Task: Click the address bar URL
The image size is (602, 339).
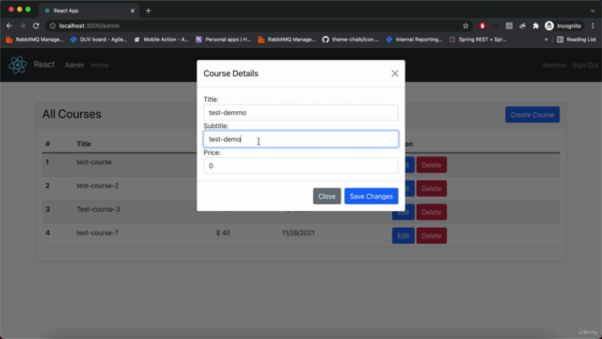Action: coord(89,25)
